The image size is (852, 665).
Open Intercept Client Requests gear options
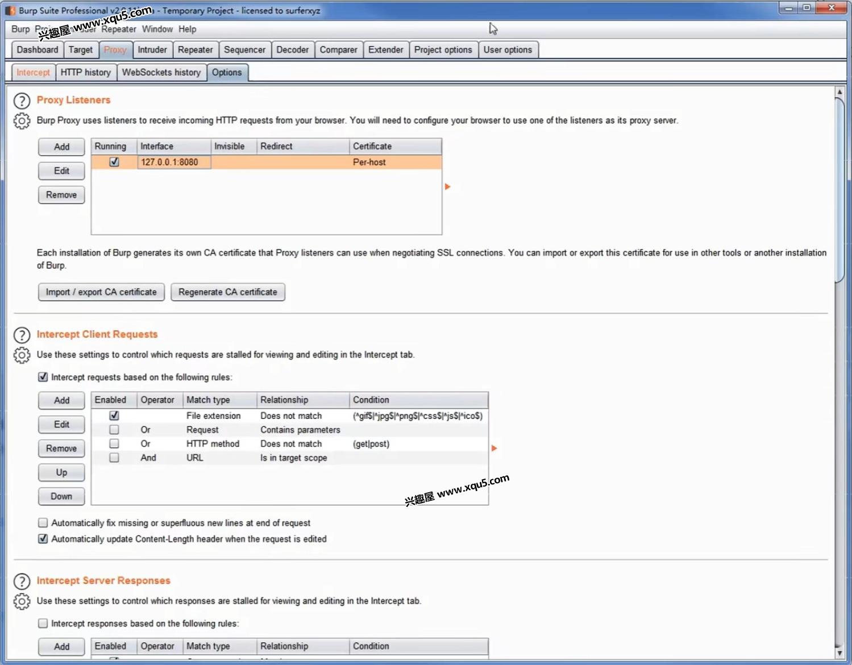(x=22, y=355)
